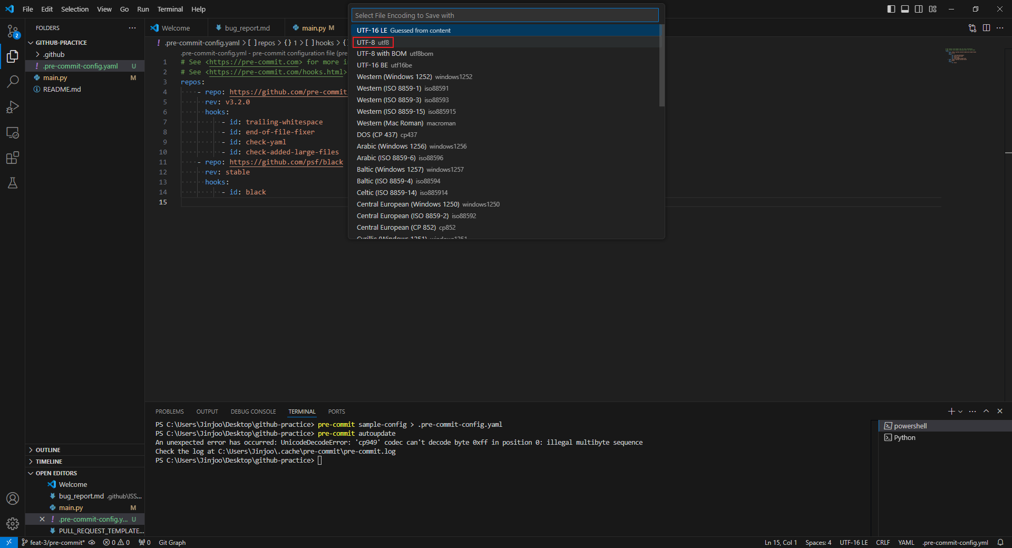Screen dimensions: 1012x548
Task: Click Git Graph in the status bar
Action: 172,542
